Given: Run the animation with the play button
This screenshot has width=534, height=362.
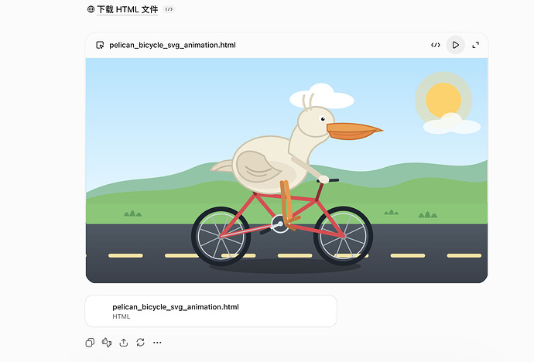Looking at the screenshot, I should tap(456, 45).
